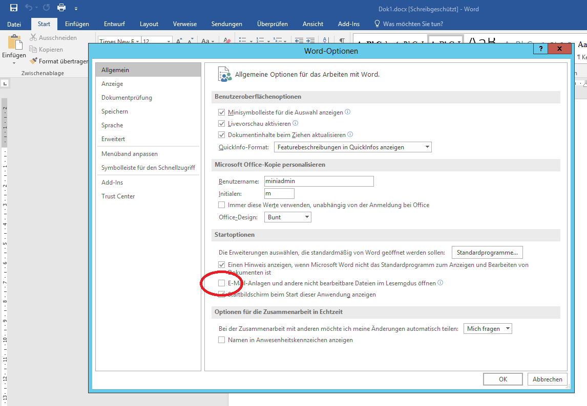Click info icon beside Minisymbolleiste option
Image resolution: width=587 pixels, height=406 pixels.
pyautogui.click(x=348, y=112)
